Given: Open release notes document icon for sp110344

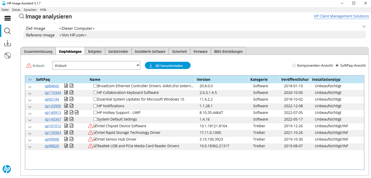Looking at the screenshot, I should 66,93.
